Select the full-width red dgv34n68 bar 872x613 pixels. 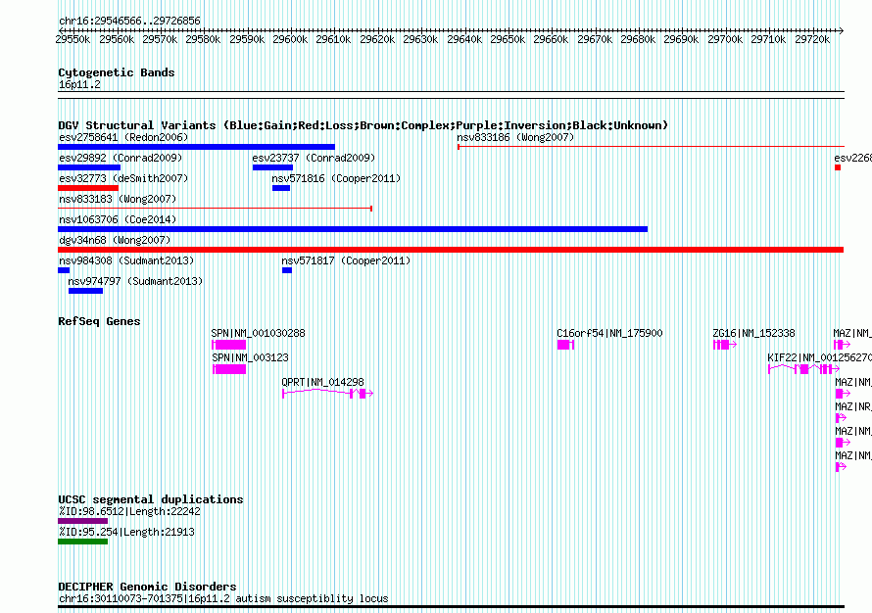(451, 250)
